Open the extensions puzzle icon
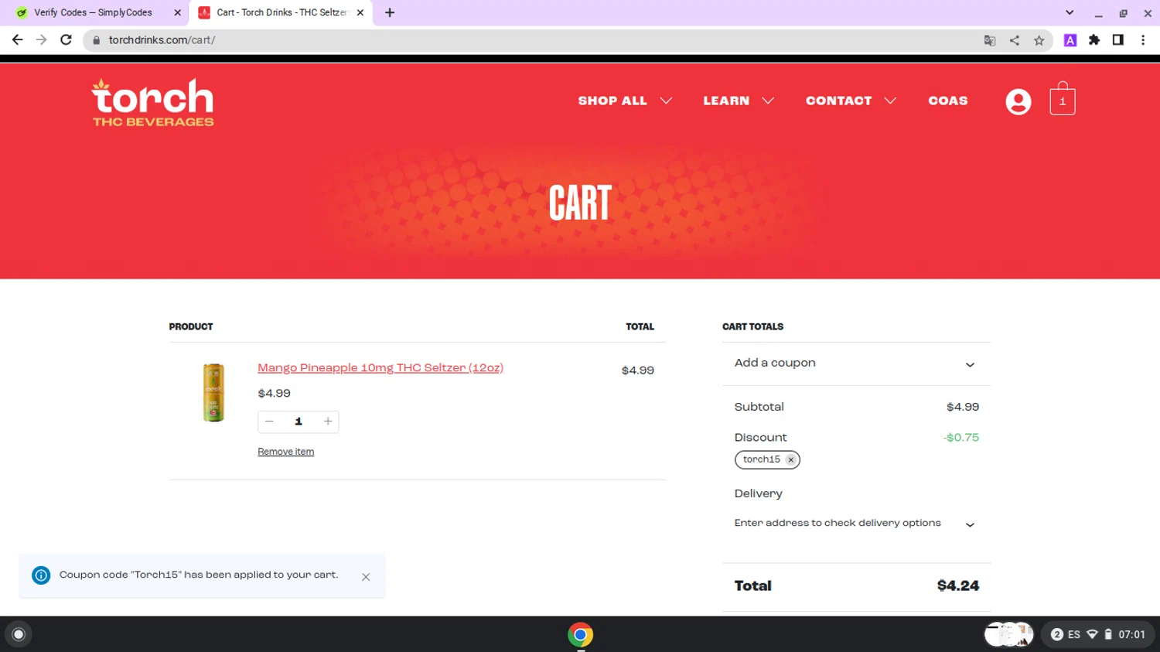This screenshot has width=1160, height=652. click(x=1094, y=40)
